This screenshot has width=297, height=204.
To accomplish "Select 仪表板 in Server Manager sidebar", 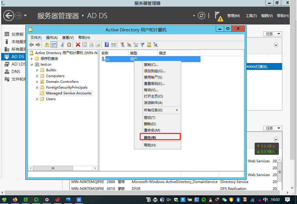I will pos(14,34).
